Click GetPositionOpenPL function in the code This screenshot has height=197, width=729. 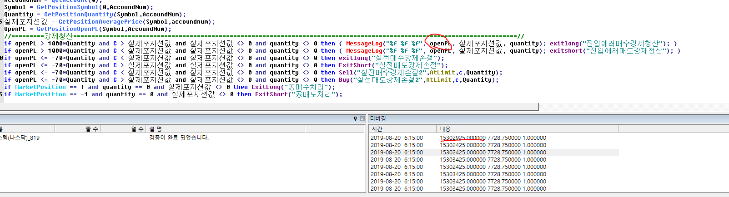[67, 29]
